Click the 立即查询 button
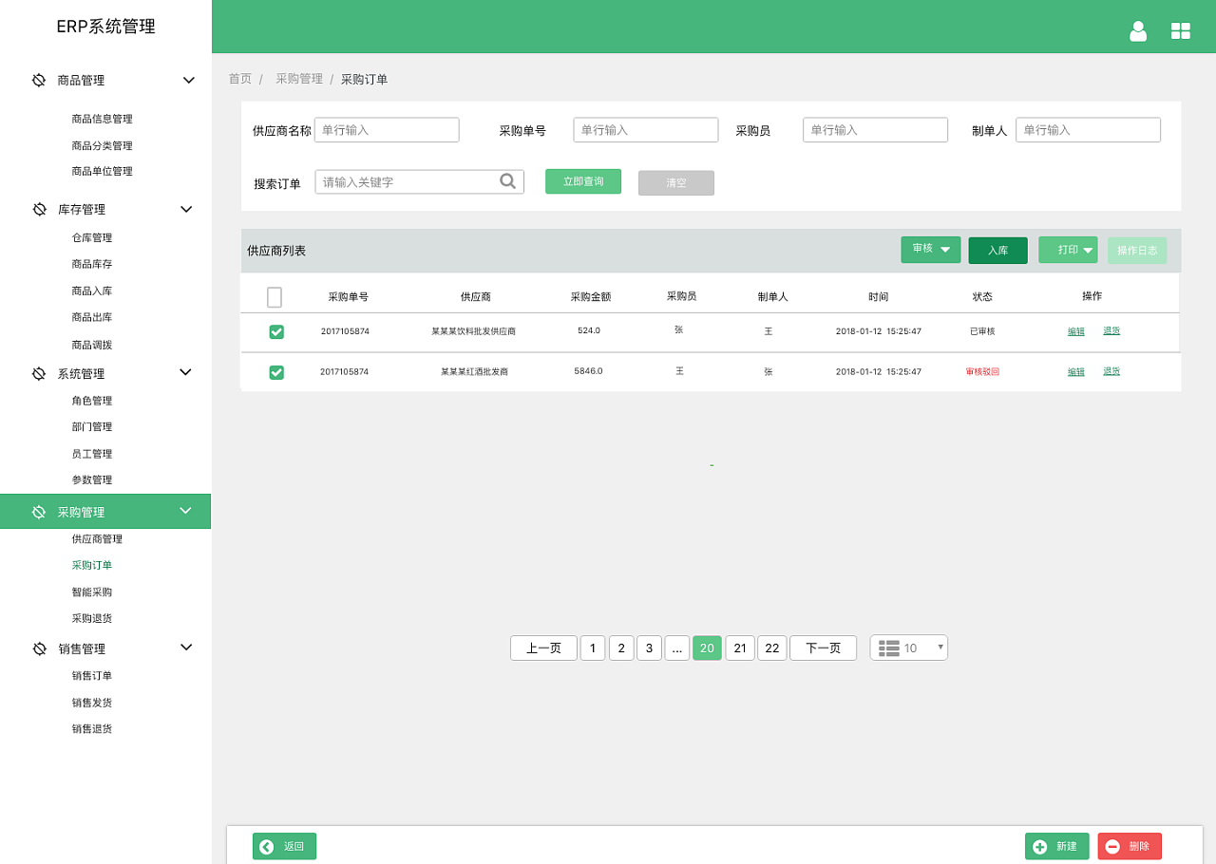Screen dimensions: 1216x864 point(582,180)
